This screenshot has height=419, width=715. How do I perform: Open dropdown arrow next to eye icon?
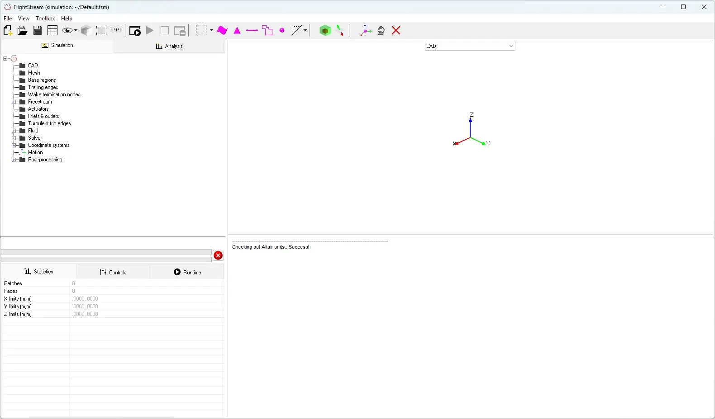pos(76,30)
